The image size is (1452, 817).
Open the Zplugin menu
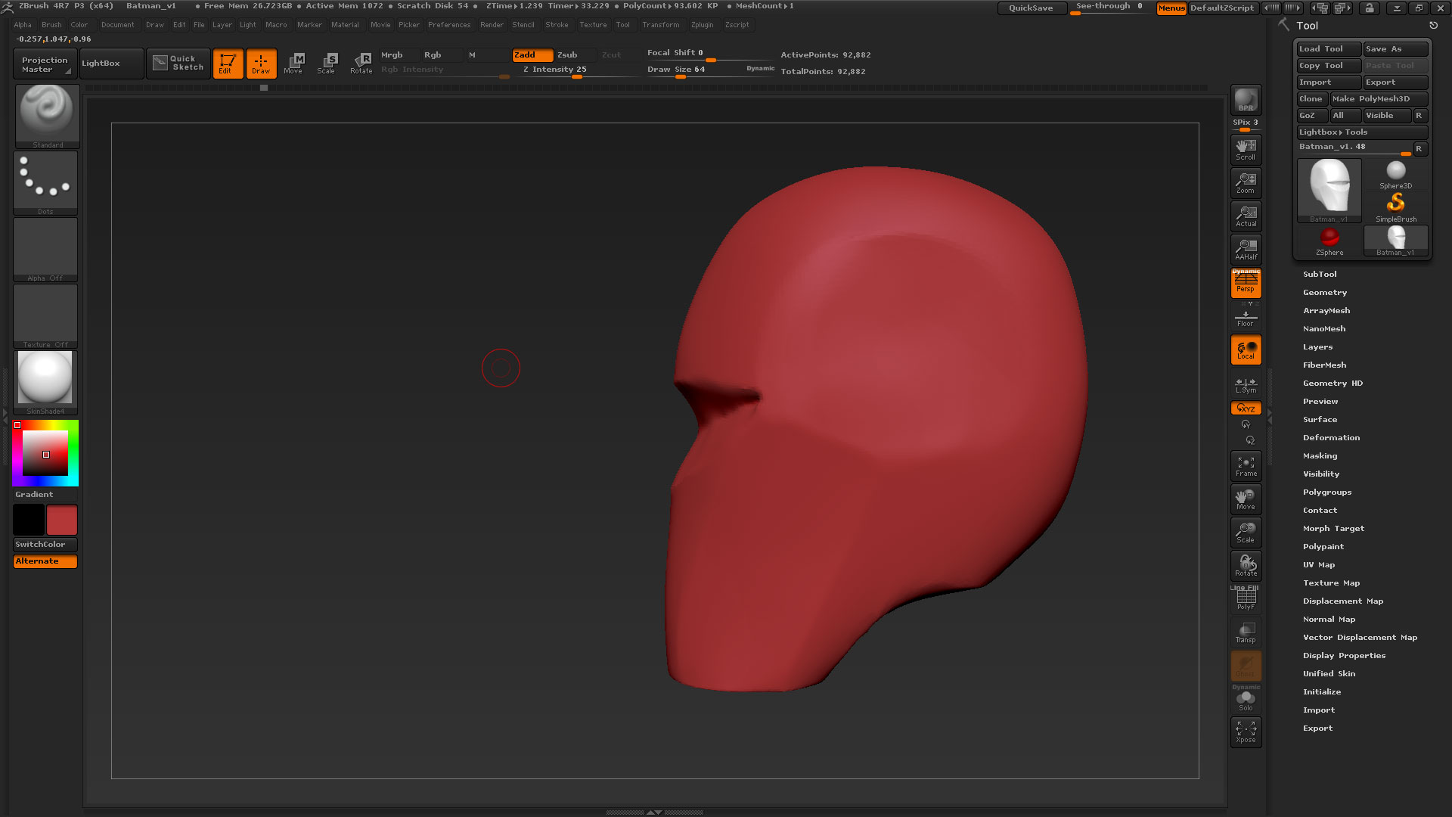702,25
